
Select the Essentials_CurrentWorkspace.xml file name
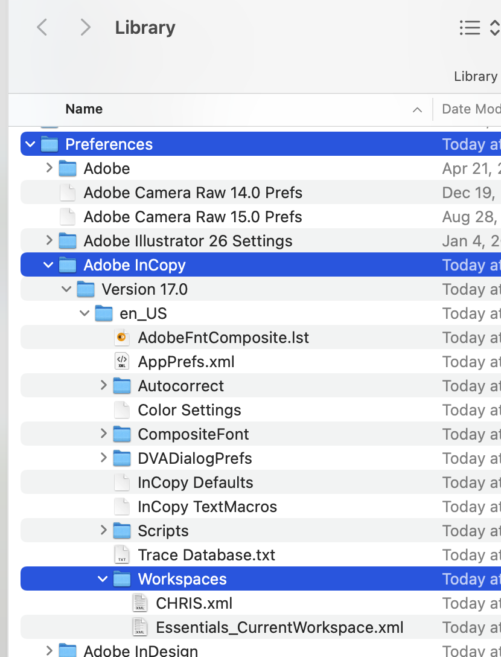click(x=279, y=627)
